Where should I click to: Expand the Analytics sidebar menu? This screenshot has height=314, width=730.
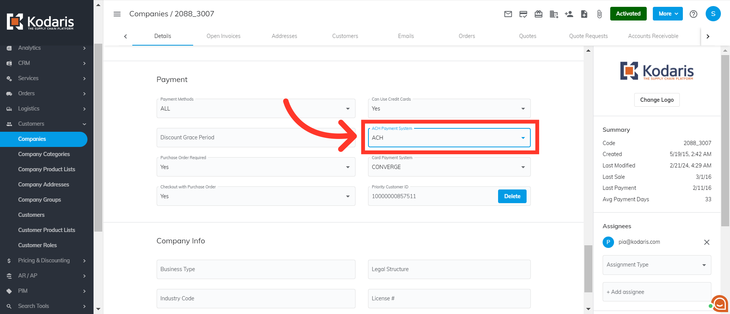[46, 48]
